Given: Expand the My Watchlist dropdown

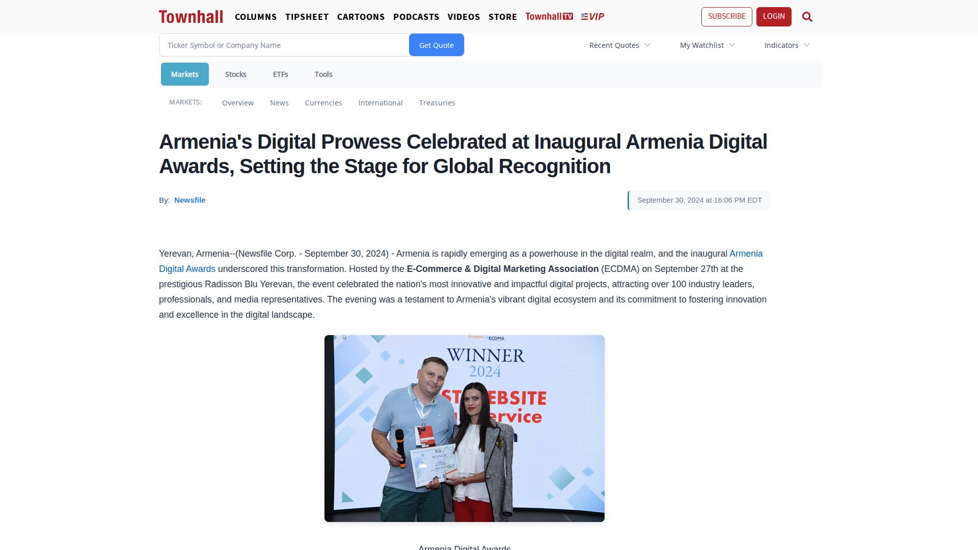Looking at the screenshot, I should [x=707, y=45].
